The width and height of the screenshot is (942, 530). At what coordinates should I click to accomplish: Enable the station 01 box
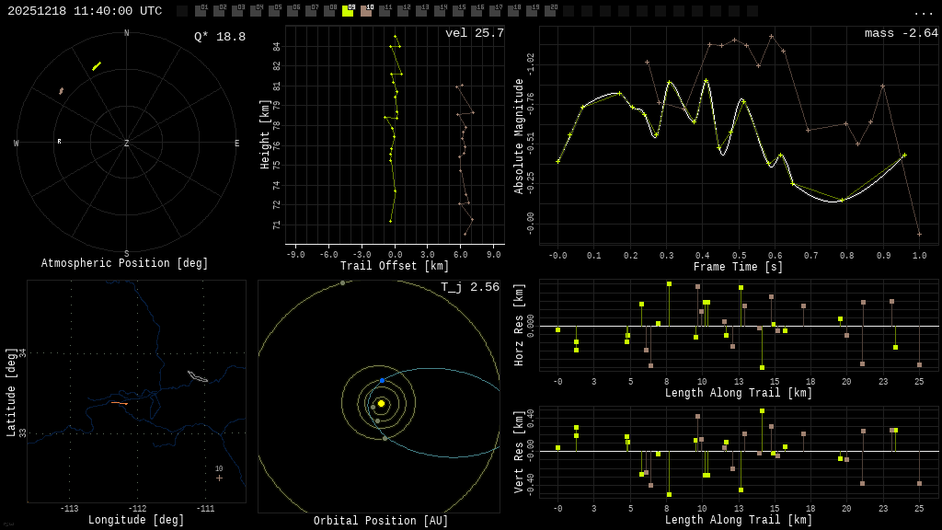pyautogui.click(x=201, y=11)
